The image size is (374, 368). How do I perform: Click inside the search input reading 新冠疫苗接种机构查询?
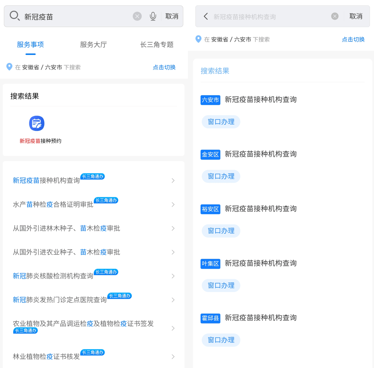tap(266, 16)
